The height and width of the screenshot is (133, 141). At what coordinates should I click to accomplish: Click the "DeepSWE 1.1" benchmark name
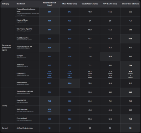[21, 100]
